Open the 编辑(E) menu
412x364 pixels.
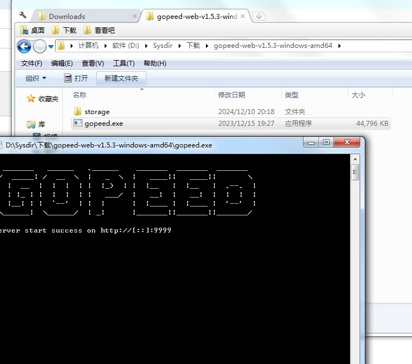click(x=62, y=63)
